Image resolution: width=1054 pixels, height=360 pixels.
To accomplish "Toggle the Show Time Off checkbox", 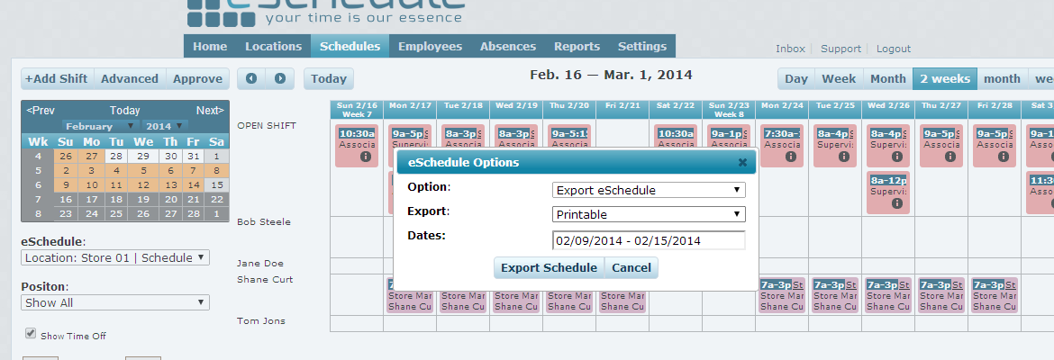I will click(31, 334).
